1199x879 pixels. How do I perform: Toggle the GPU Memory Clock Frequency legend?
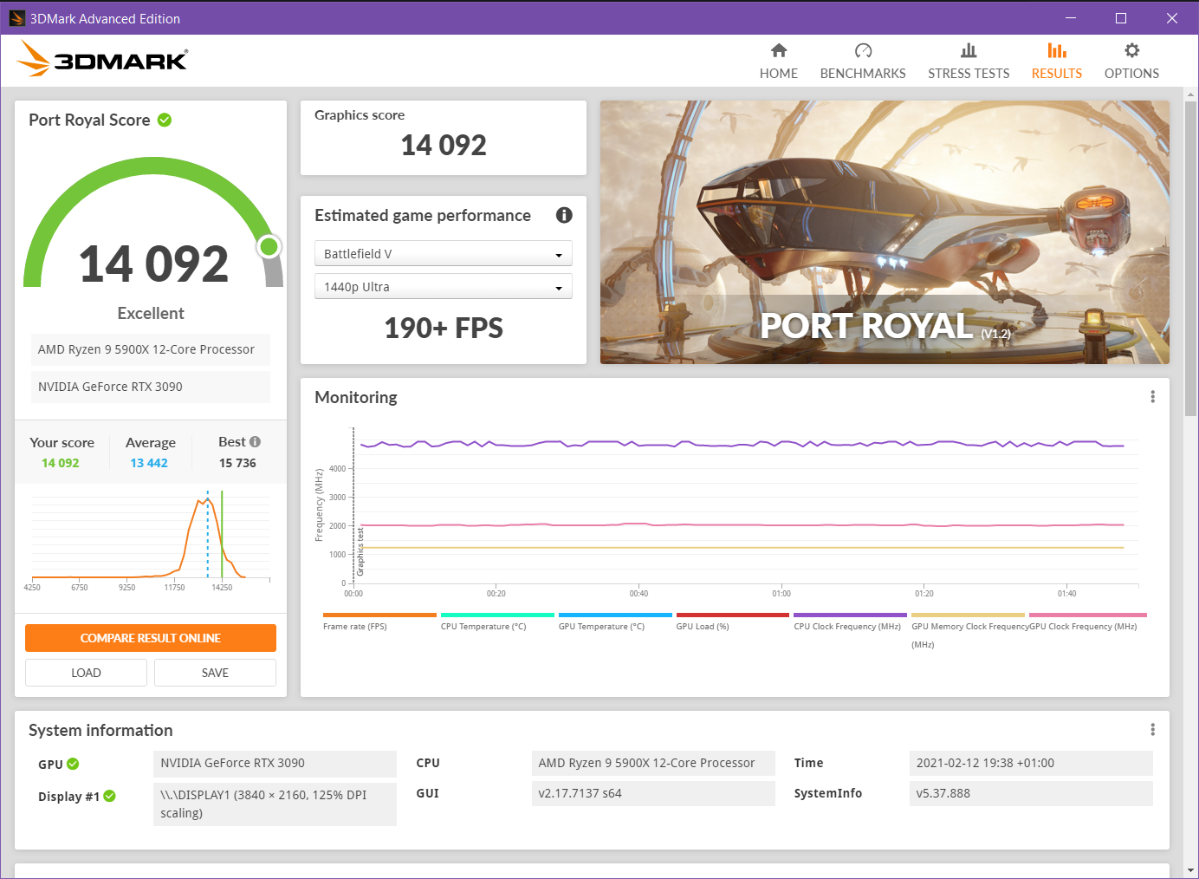(x=968, y=631)
